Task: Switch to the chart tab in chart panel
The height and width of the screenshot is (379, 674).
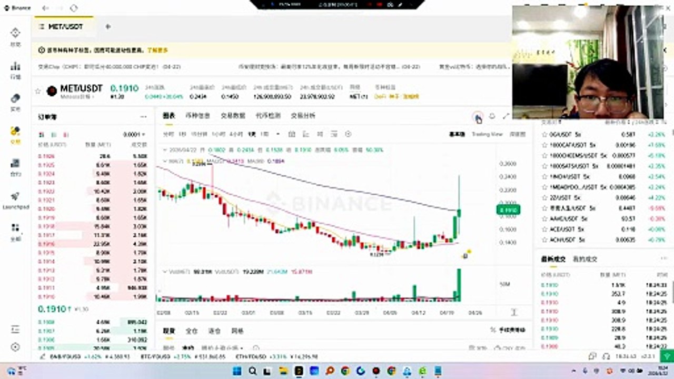Action: (x=169, y=115)
